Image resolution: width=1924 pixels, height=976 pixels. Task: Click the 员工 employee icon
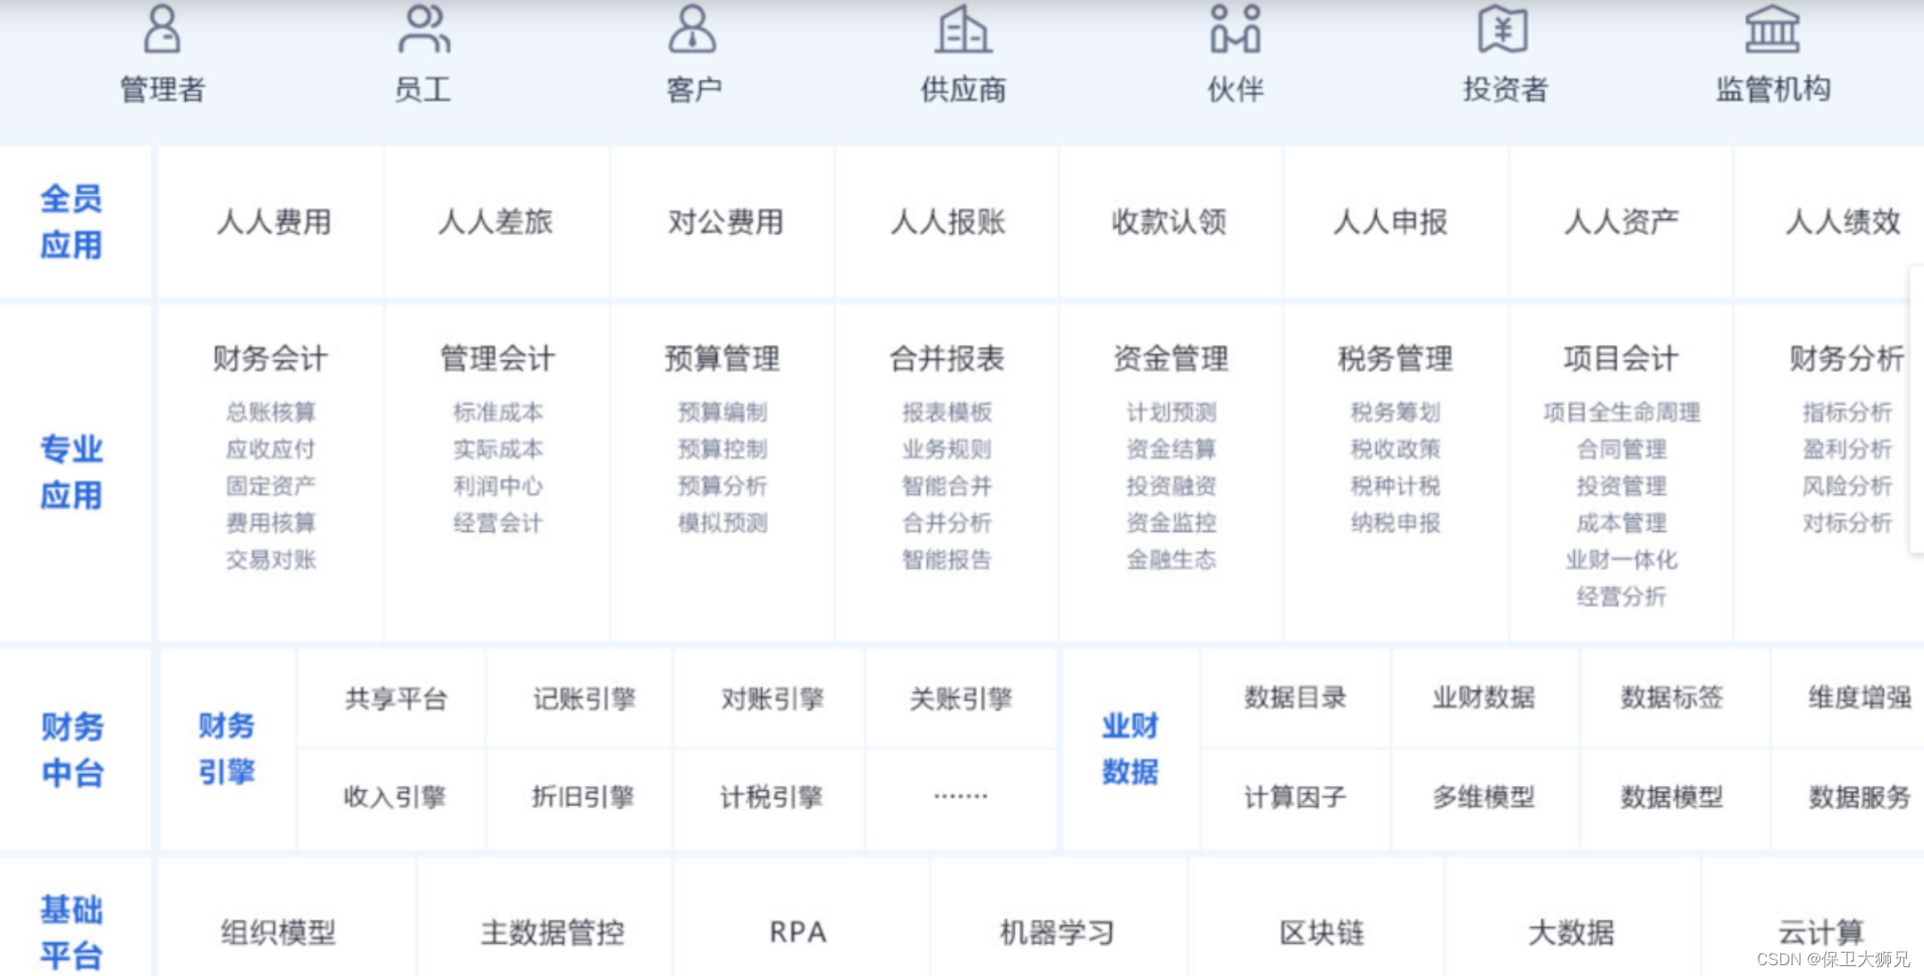click(424, 29)
